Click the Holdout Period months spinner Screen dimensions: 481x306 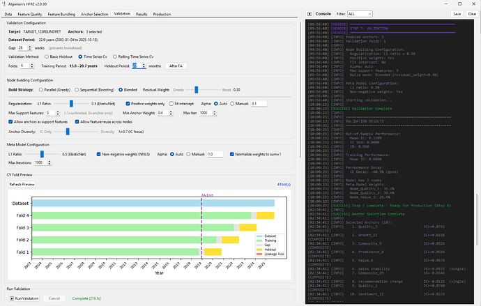pos(144,66)
